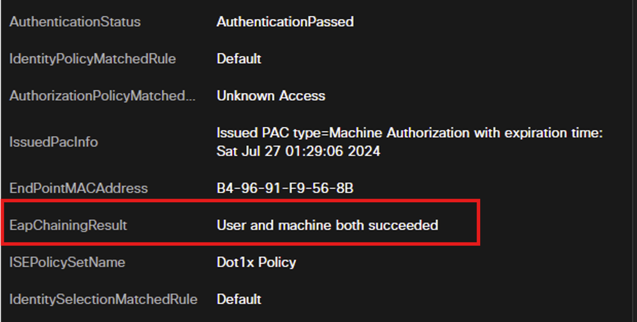Select the EndPointMACAddress label
637x322 pixels.
coord(78,188)
